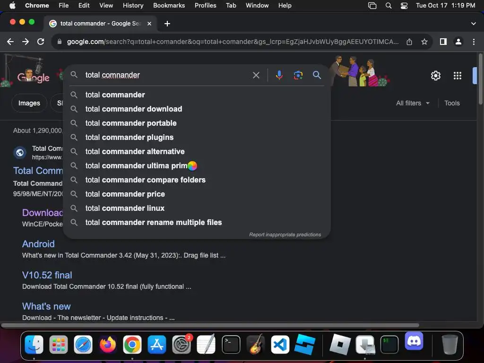The image size is (484, 363).
Task: Open the V10.52 final link
Action: coord(47,275)
